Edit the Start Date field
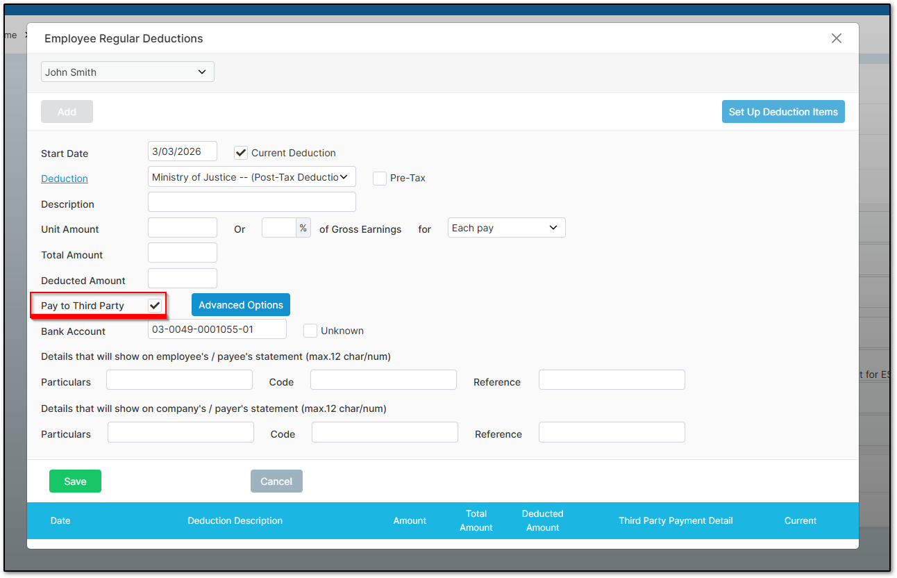The height and width of the screenshot is (578, 897). pos(182,151)
